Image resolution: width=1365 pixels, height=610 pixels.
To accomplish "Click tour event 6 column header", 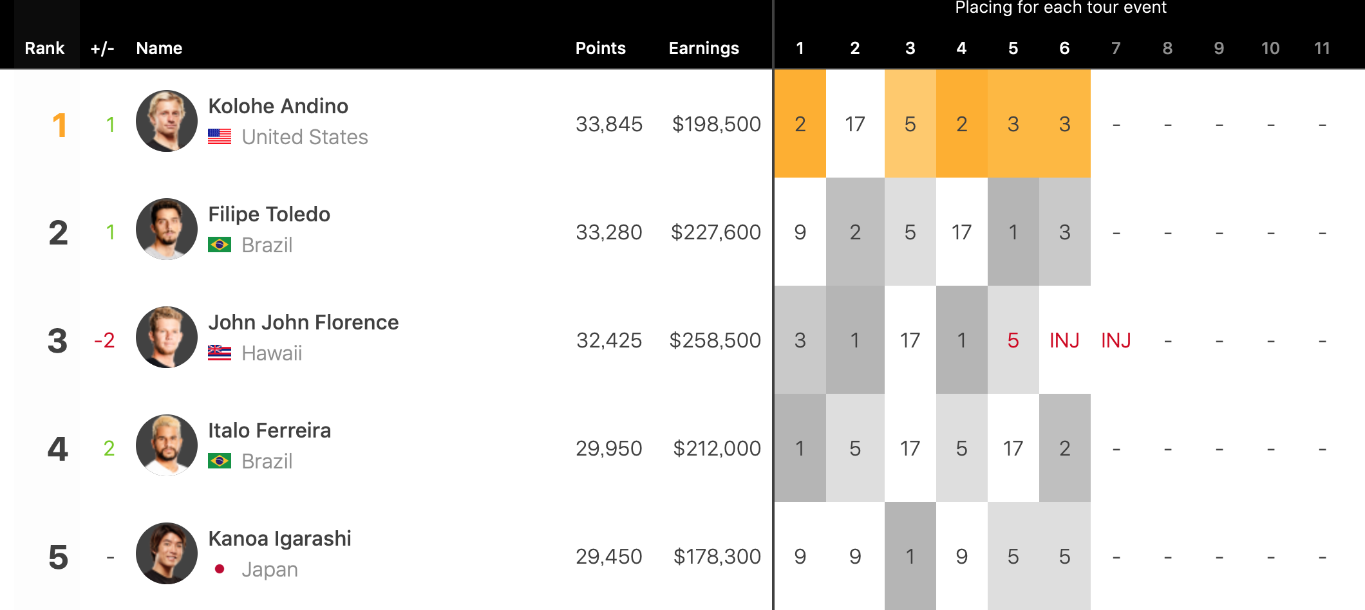I will 1064,48.
